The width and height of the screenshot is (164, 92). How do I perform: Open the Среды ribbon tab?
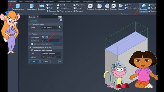[x=38, y=2]
